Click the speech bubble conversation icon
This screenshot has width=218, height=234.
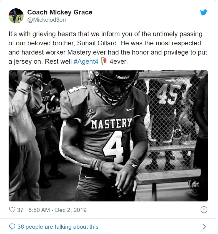(x=12, y=226)
